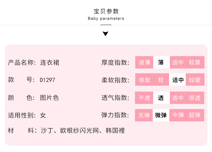This screenshot has width=212, height=152.
Task: Select 很薄 thickness option
Action: pos(144,63)
